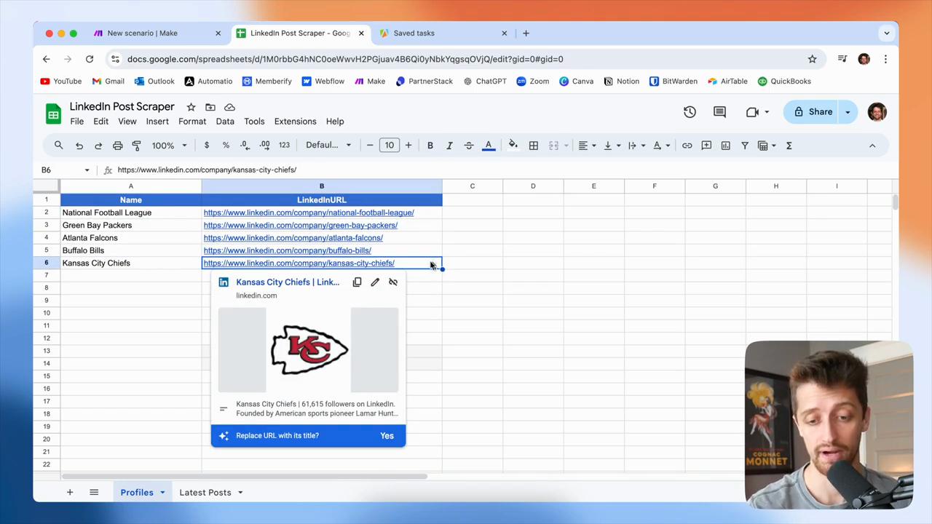932x524 pixels.
Task: Decrease decimal places icon
Action: 245,146
